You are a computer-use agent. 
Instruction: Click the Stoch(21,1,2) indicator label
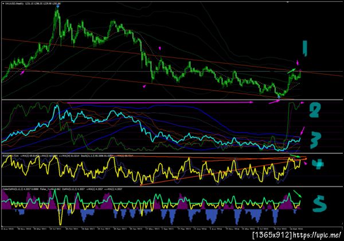(x=88, y=156)
